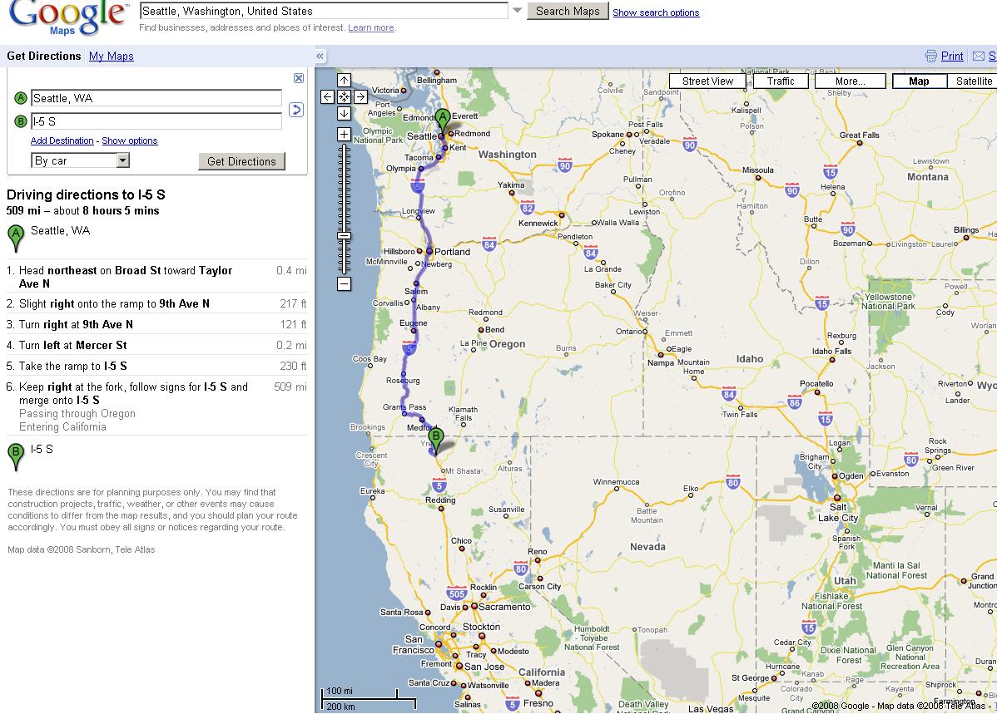Open the My Maps tab
The height and width of the screenshot is (714, 997).
coord(111,57)
